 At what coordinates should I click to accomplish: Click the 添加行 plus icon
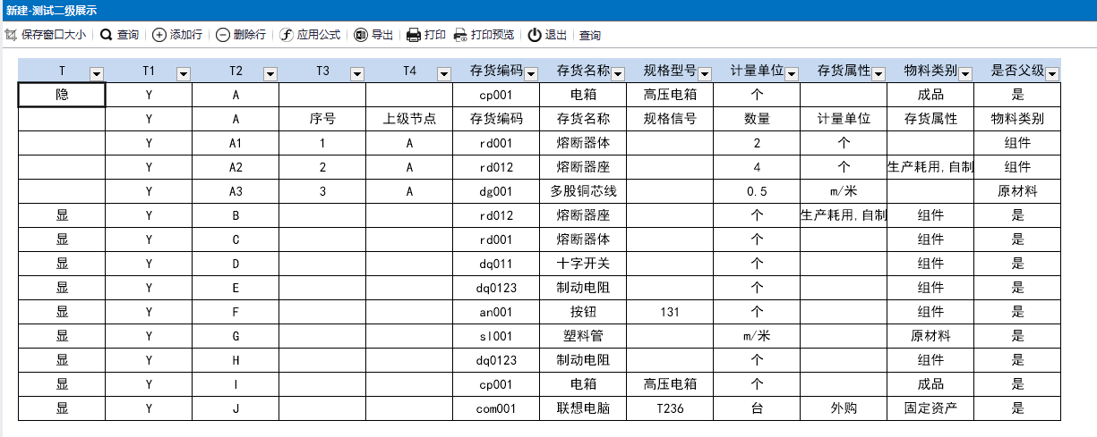[x=159, y=35]
